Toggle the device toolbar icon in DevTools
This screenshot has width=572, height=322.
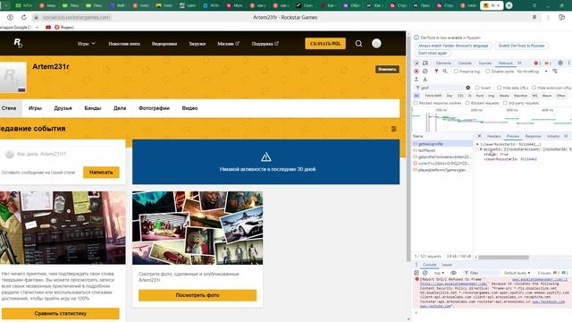(425, 64)
